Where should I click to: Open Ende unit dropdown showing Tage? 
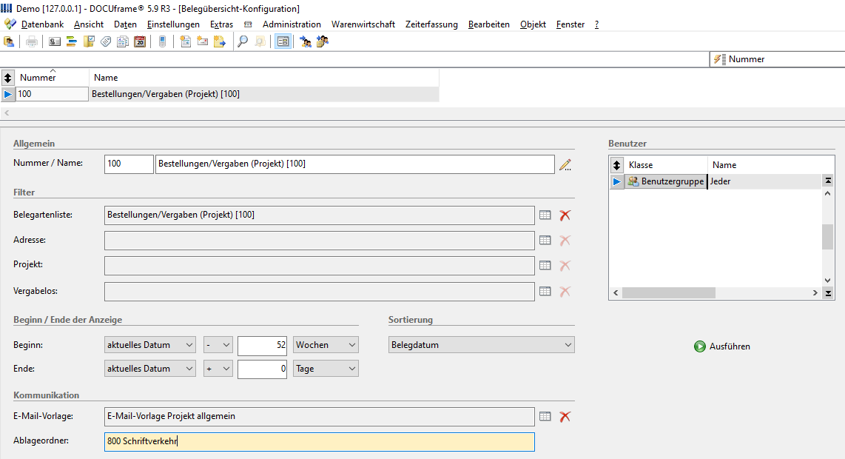(326, 369)
